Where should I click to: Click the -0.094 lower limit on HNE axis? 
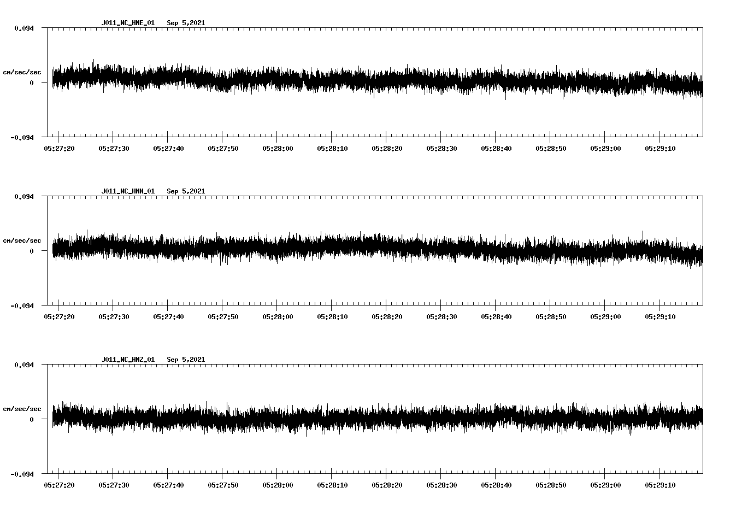[x=22, y=137]
